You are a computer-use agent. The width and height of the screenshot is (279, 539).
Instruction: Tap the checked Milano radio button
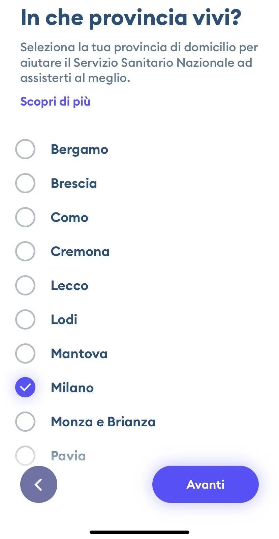tap(25, 388)
